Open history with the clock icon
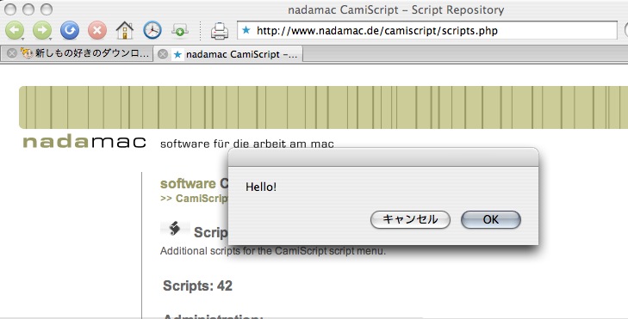The height and width of the screenshot is (319, 628). (x=152, y=30)
